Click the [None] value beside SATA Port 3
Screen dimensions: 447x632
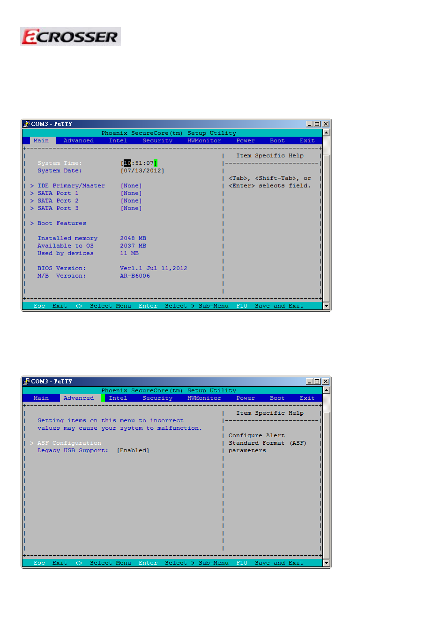[131, 208]
